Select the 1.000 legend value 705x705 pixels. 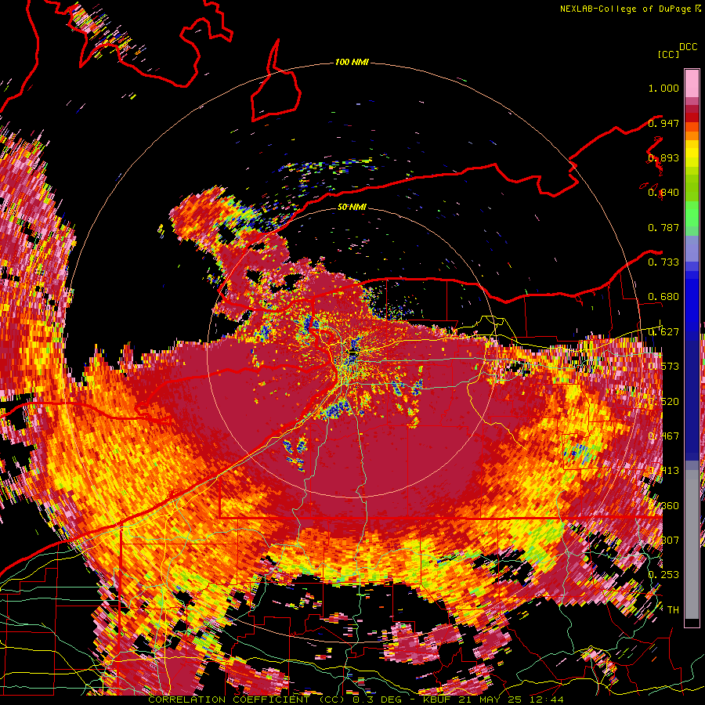coord(663,88)
